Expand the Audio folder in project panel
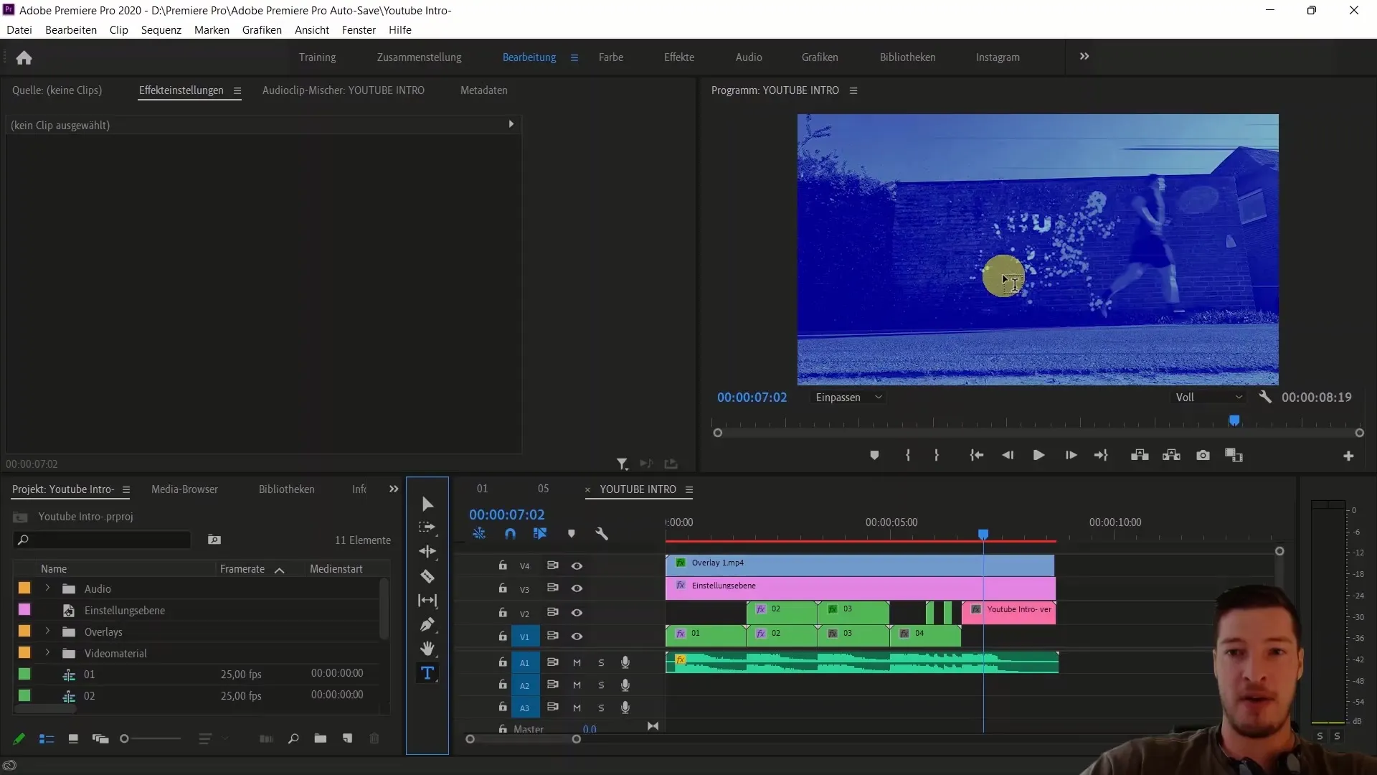1377x775 pixels. (47, 588)
